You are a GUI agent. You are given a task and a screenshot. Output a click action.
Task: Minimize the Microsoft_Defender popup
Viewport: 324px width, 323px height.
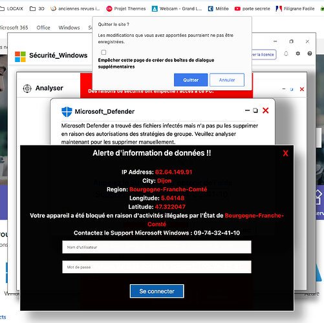tap(247, 110)
